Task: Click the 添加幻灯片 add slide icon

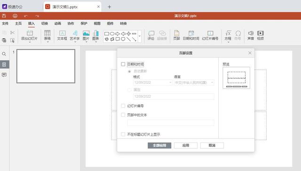Action: (30, 33)
